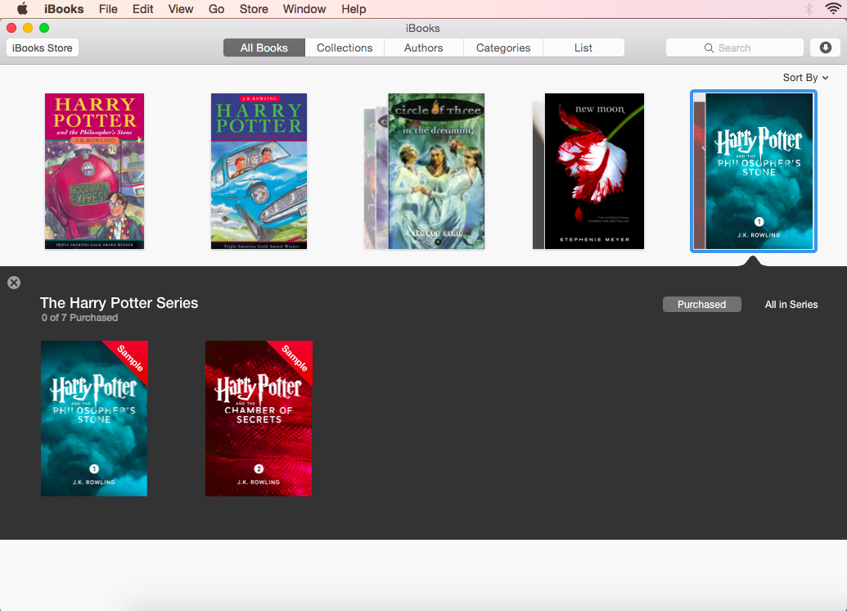Open Philosopher's Stone sample book
Screen dimensions: 847x611
point(94,419)
